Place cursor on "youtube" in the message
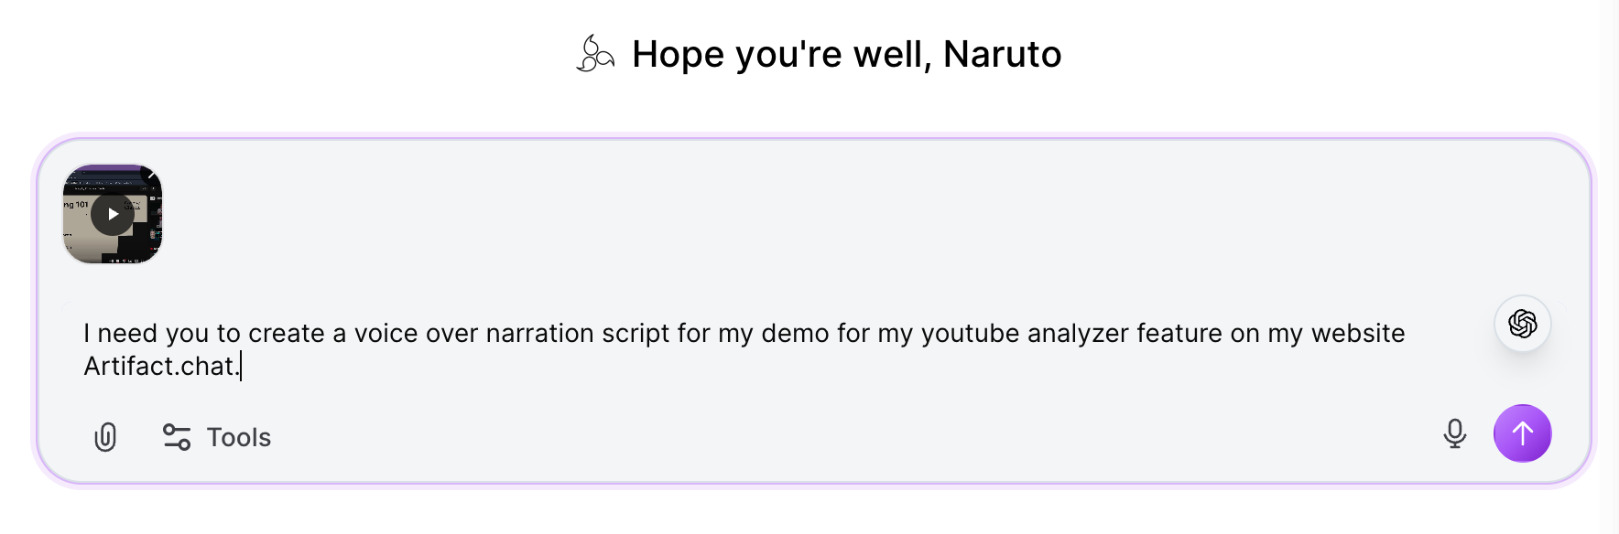 [970, 333]
